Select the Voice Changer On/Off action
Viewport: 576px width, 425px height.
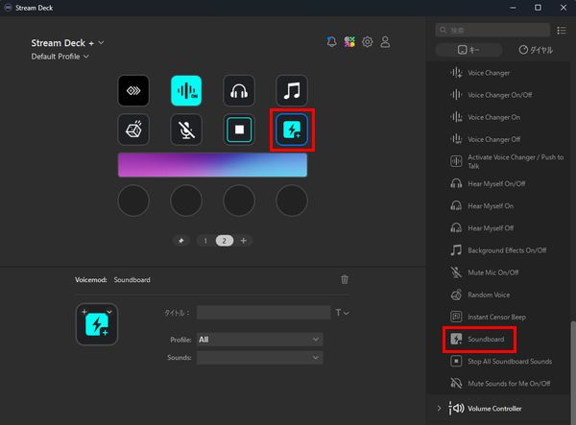point(499,95)
